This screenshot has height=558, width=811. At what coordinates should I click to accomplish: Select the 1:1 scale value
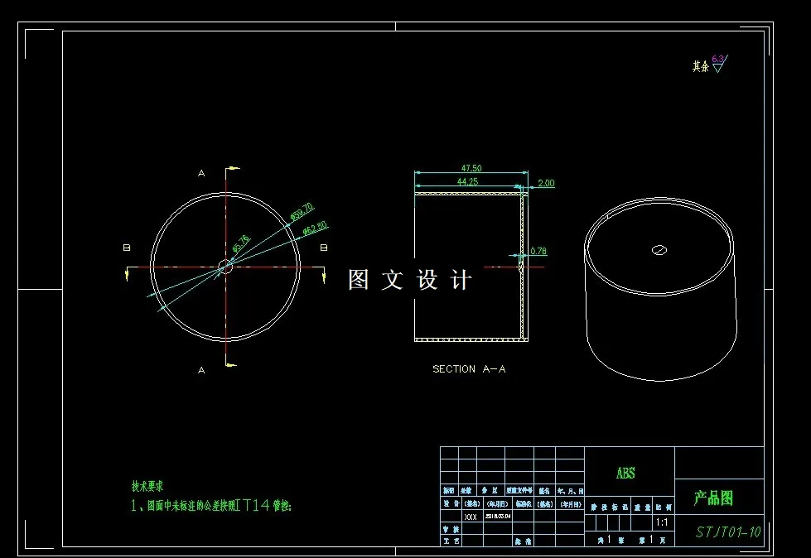pyautogui.click(x=662, y=522)
